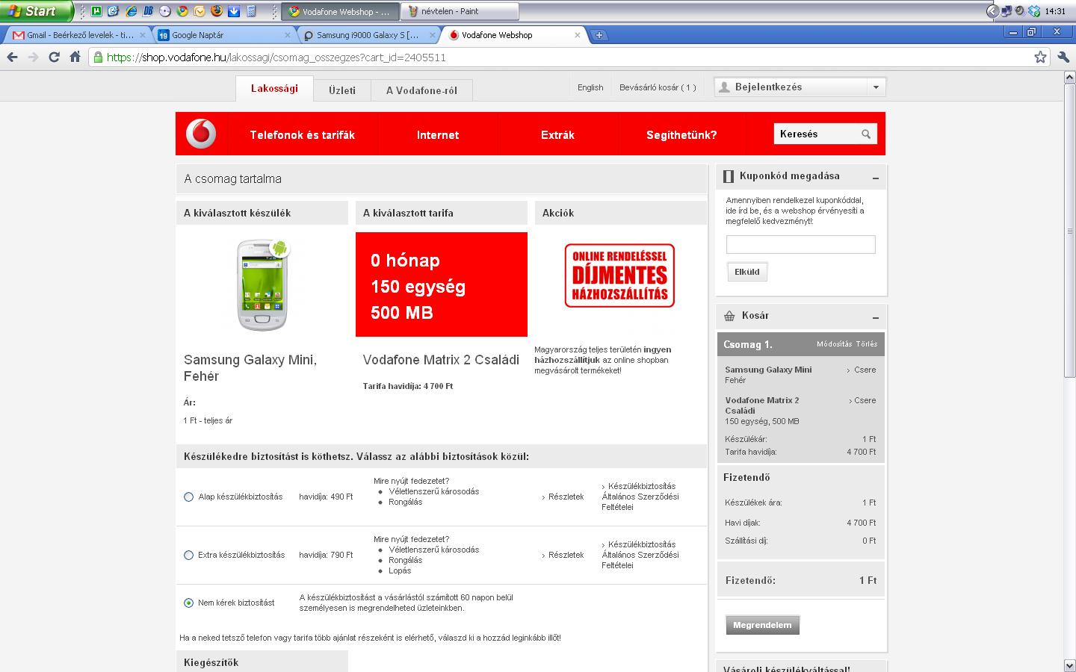Launch Internet Explorer from quick launch
Screen dimensions: 1076x672
[132, 11]
